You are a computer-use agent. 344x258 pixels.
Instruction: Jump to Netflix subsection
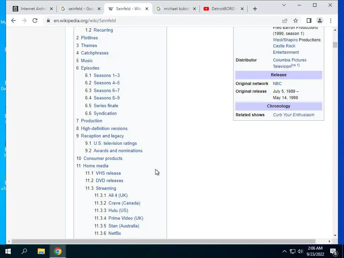(115, 233)
